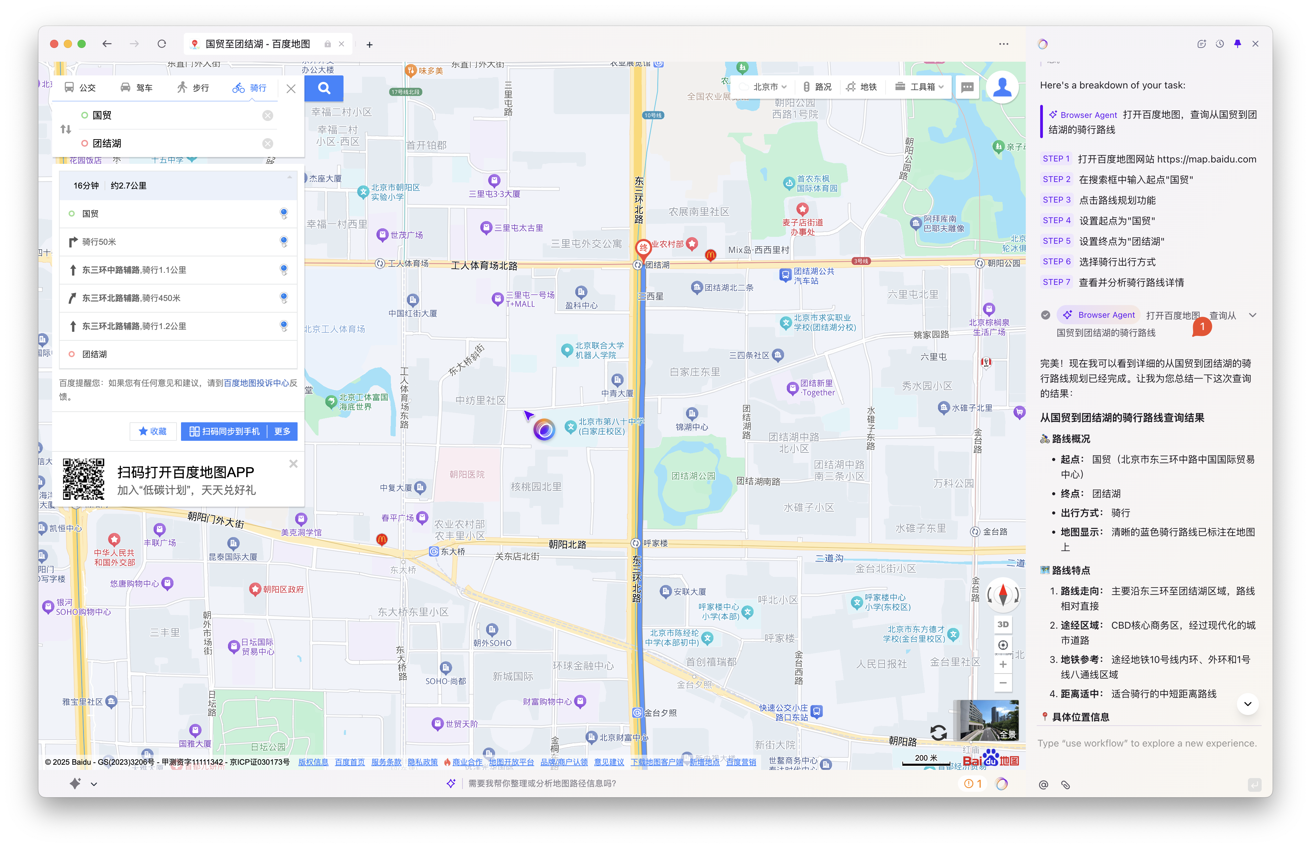Collapse the 16分钟 route summary
Screen dimensions: 1311x848
pos(290,178)
